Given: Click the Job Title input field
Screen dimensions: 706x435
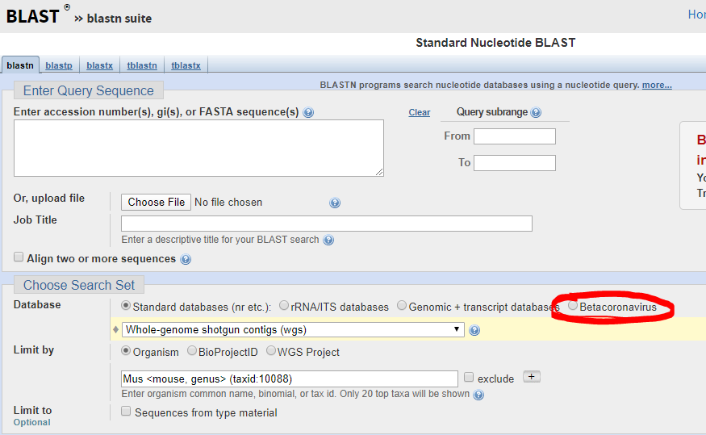Looking at the screenshot, I should point(326,224).
